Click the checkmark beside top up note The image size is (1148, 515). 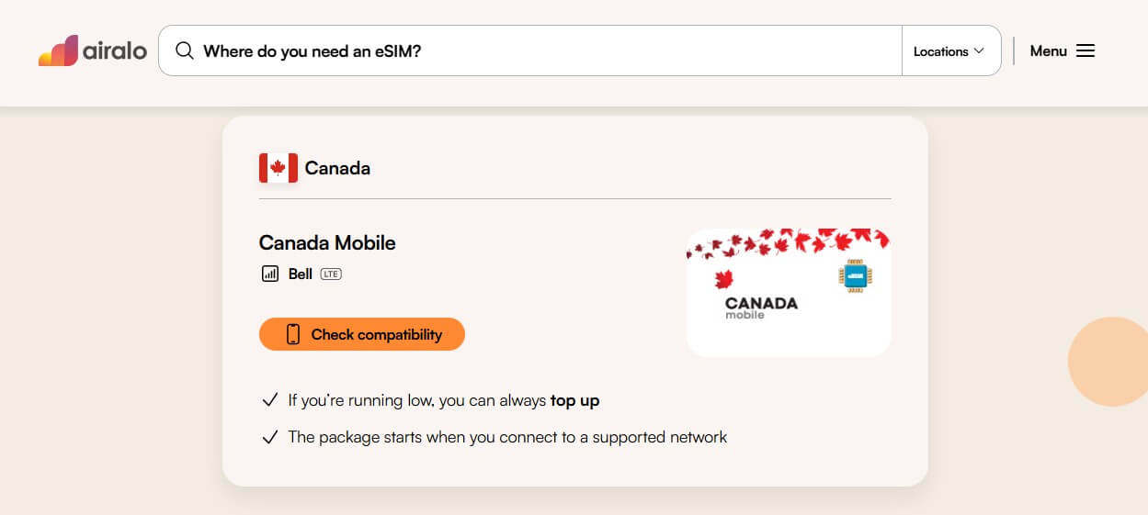(270, 400)
